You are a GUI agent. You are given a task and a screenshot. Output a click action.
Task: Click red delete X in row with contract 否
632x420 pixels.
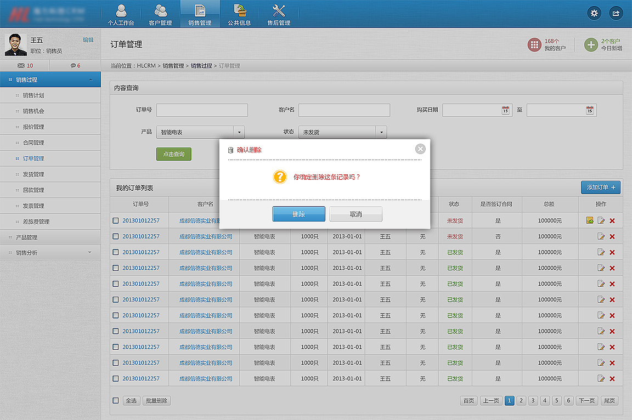[x=612, y=236]
